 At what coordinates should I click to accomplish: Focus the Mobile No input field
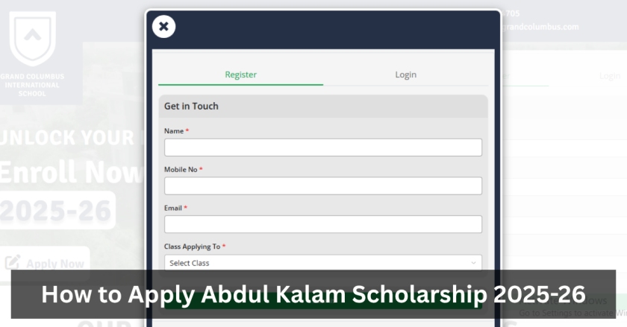(323, 186)
